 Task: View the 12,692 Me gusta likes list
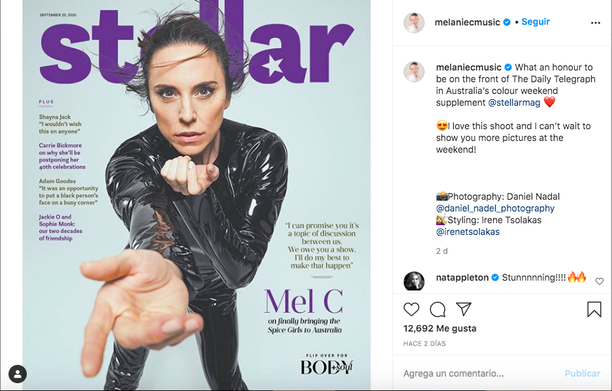440,328
